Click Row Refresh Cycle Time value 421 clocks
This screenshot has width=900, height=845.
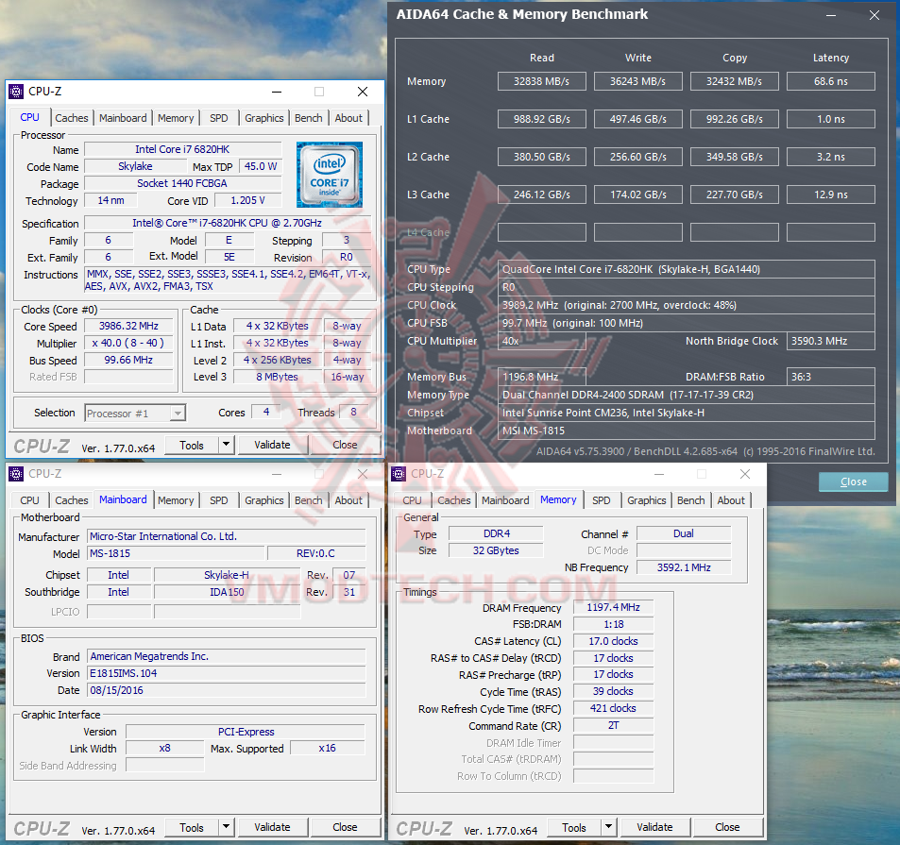click(x=613, y=708)
